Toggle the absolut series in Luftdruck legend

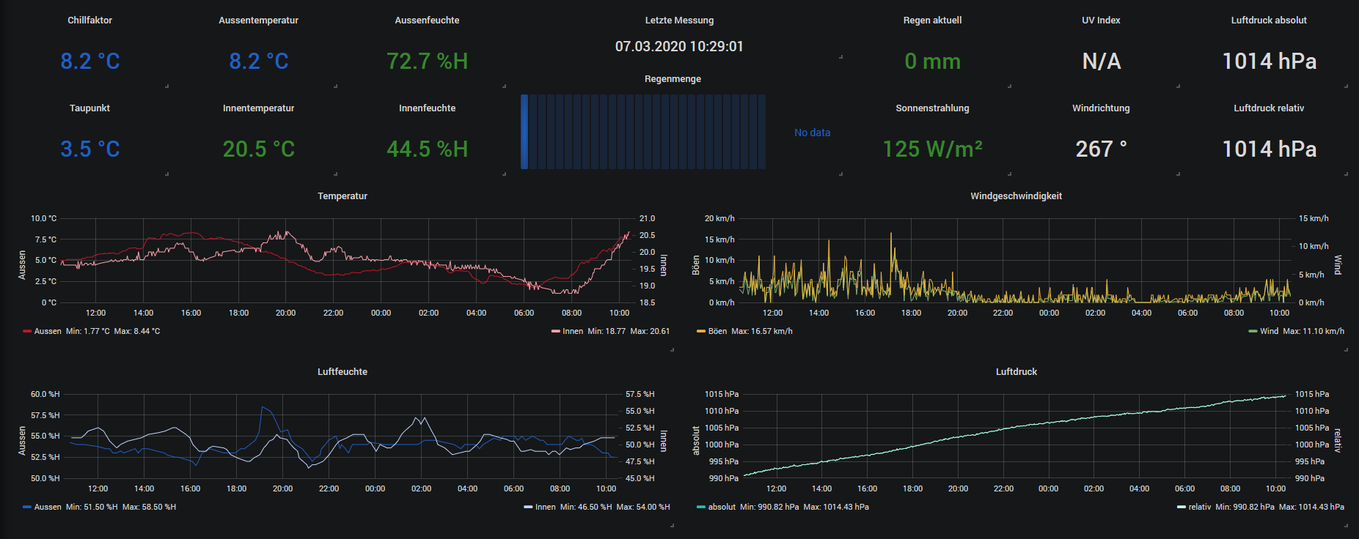tap(722, 507)
